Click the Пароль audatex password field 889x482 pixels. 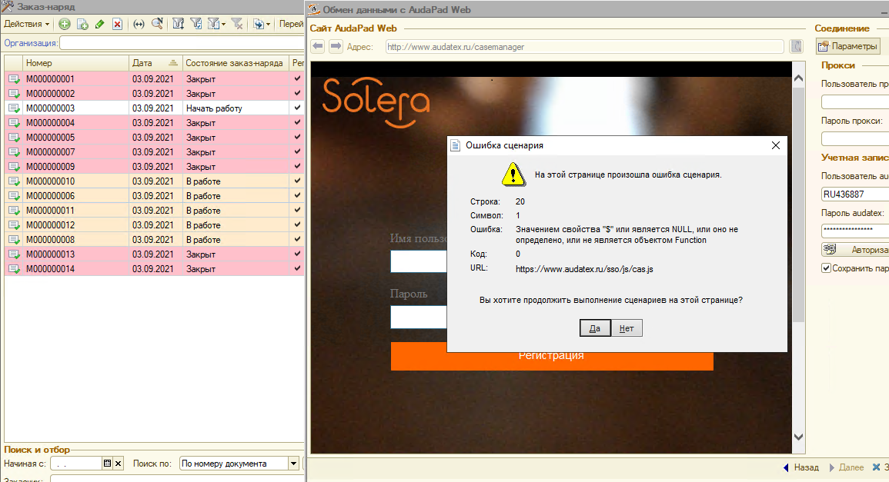point(855,230)
